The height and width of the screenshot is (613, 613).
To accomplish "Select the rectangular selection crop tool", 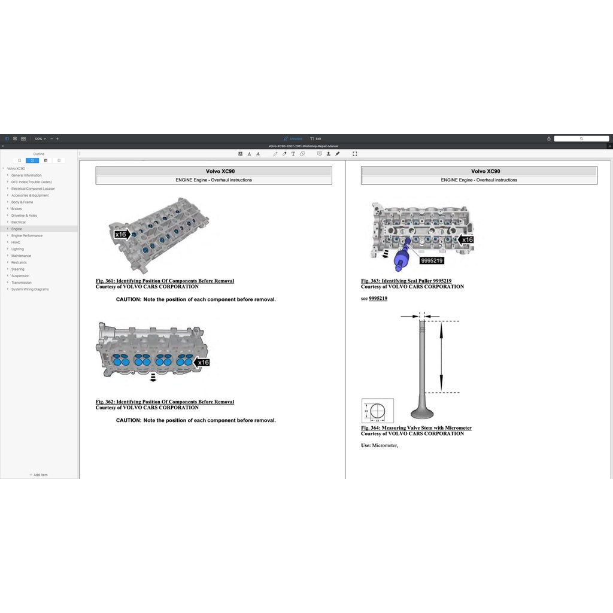I will pos(355,154).
